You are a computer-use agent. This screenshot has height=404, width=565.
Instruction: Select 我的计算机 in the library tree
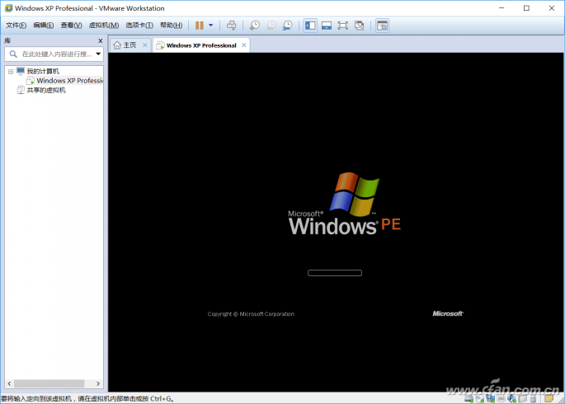[x=43, y=71]
